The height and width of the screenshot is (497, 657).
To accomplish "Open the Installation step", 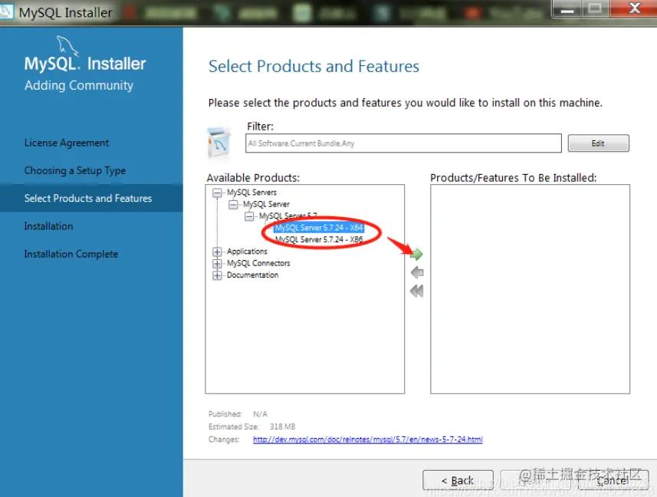I will [48, 226].
